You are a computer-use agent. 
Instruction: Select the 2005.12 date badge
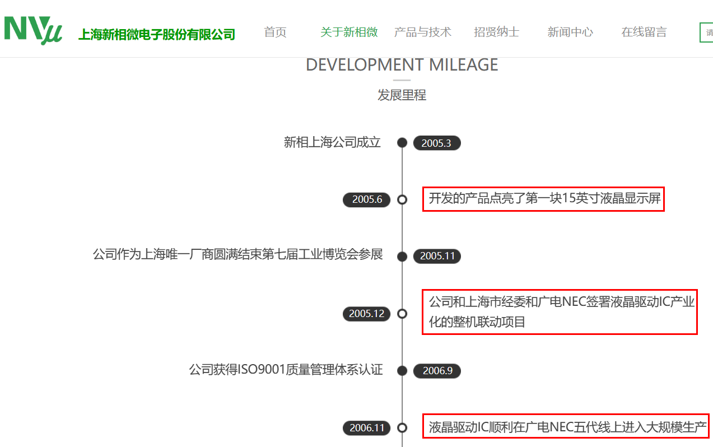(367, 314)
